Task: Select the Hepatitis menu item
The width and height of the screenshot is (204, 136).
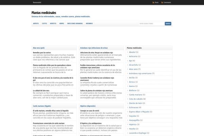Action: click(53, 23)
